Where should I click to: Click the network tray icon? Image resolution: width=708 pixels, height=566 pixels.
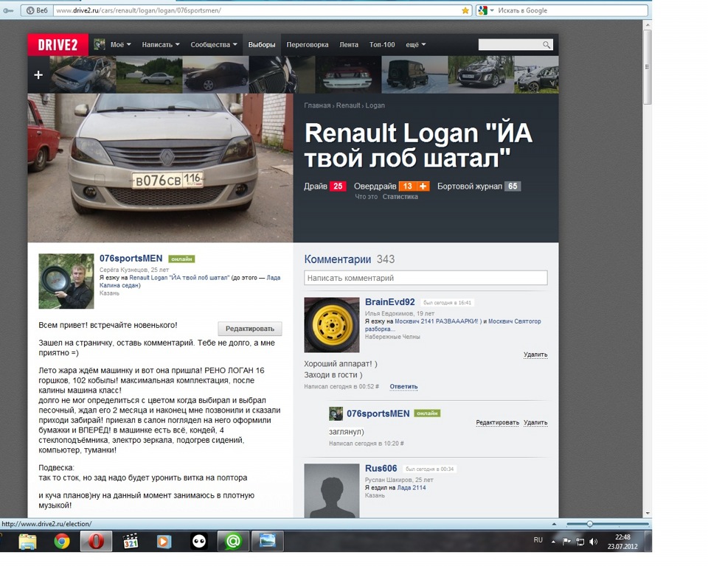(x=580, y=541)
